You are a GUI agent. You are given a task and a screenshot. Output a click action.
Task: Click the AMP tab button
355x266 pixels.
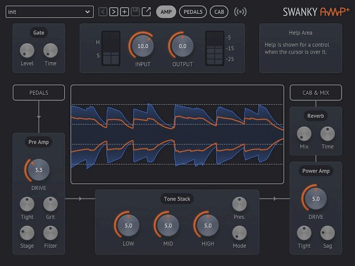[x=167, y=12]
